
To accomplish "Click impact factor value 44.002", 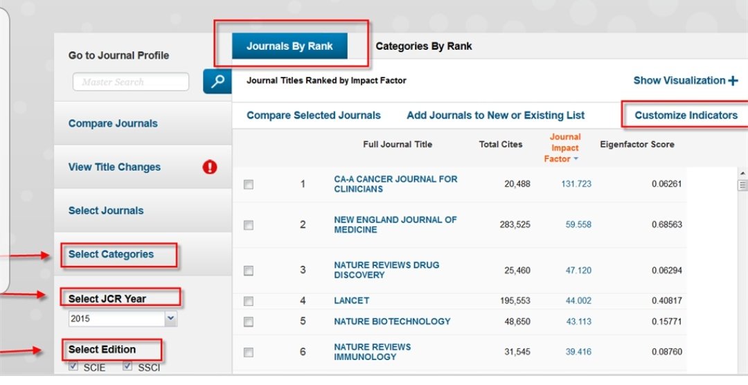I will [578, 301].
